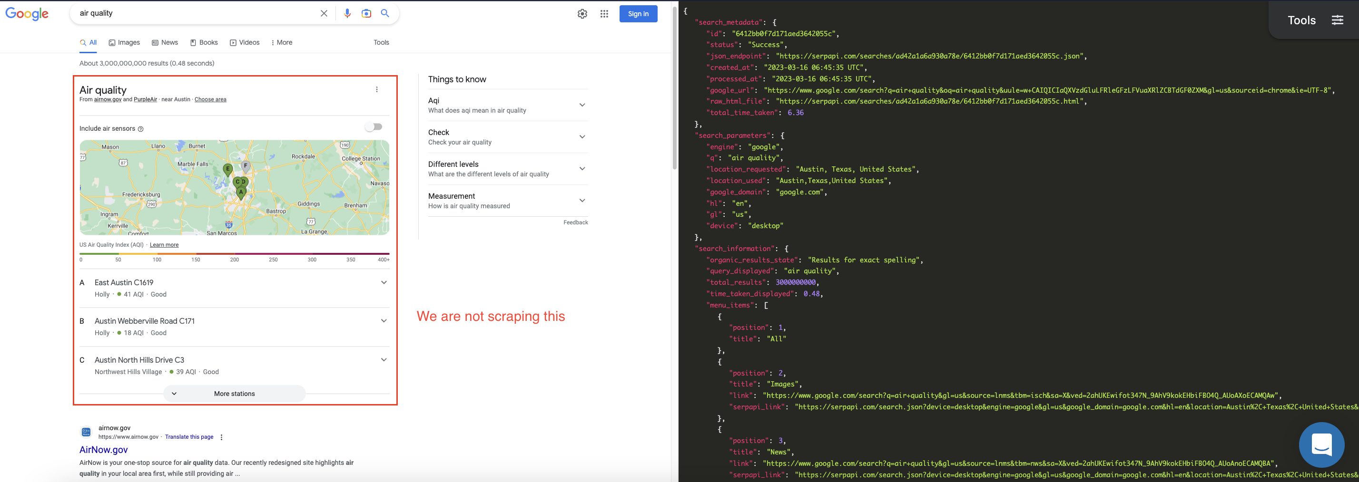Expand the Aqi section under Things to know

point(582,105)
